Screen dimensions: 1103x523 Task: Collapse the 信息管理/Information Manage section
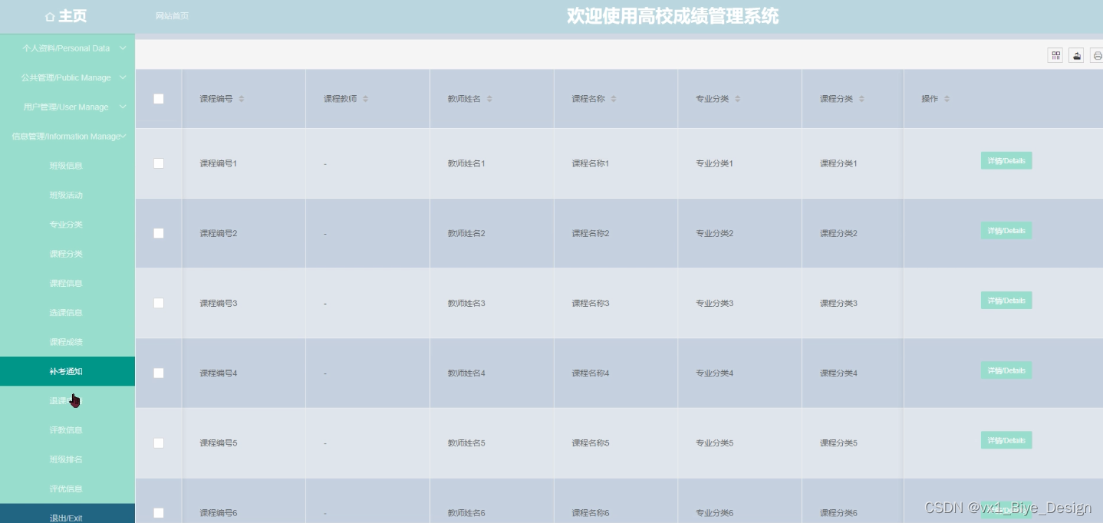(x=67, y=136)
